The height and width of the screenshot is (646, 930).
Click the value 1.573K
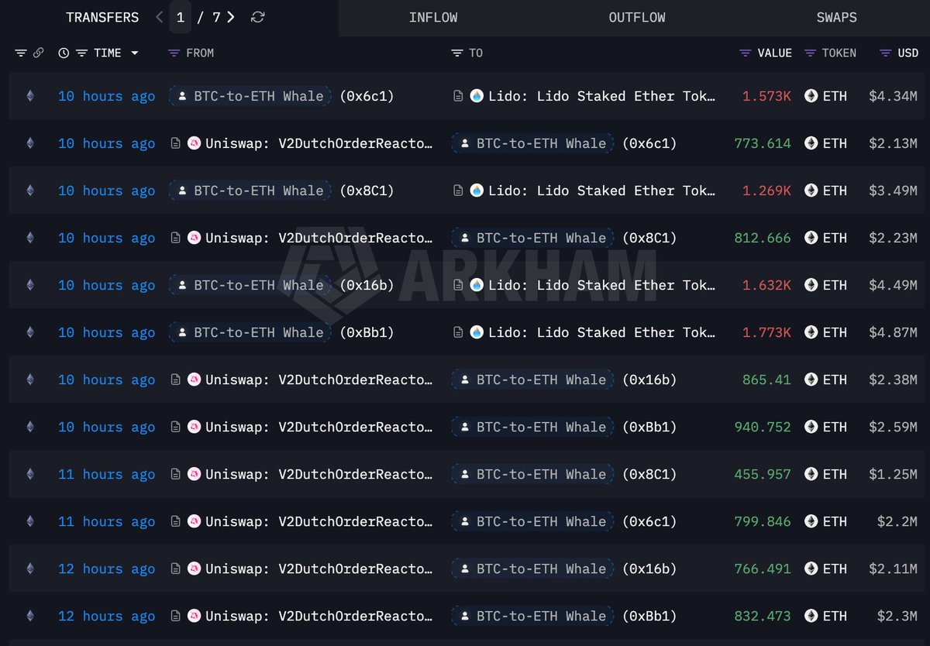click(x=766, y=96)
